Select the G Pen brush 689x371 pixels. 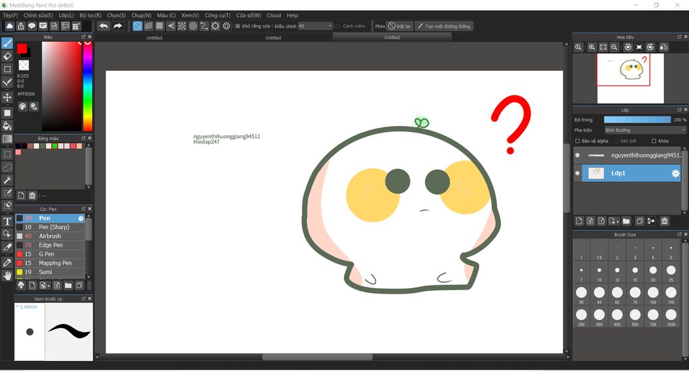click(50, 254)
